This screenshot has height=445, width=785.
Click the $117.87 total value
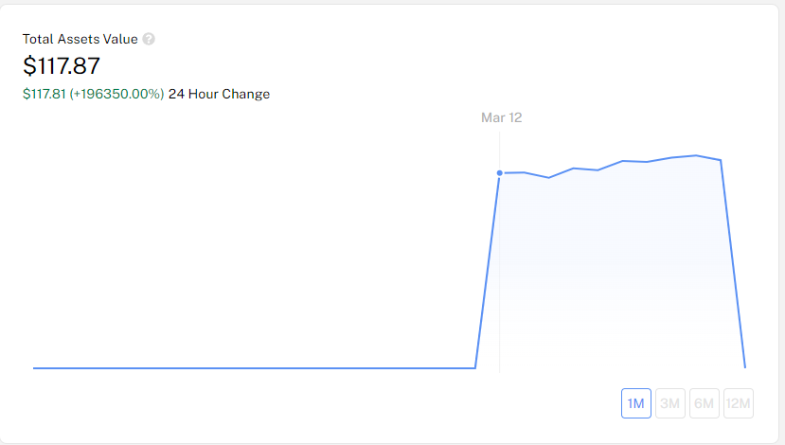point(62,66)
